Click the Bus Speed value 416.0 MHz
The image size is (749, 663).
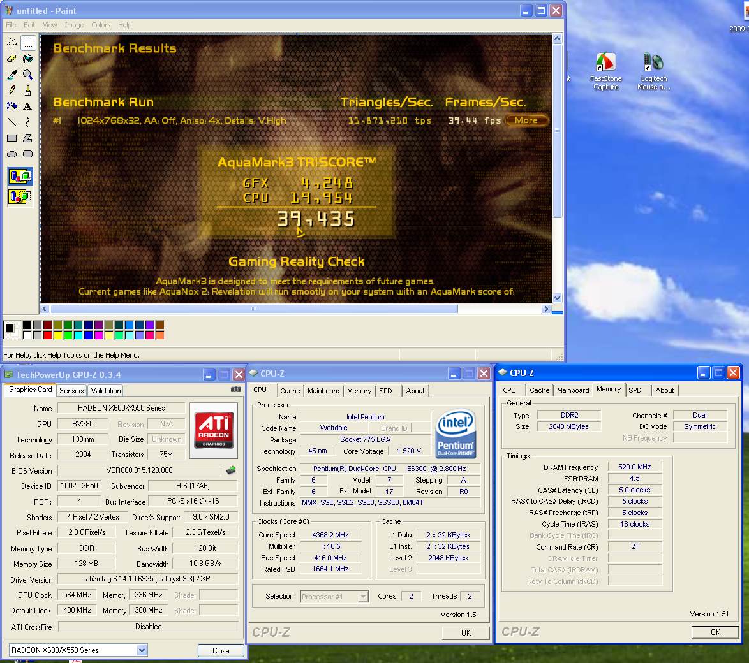(330, 558)
